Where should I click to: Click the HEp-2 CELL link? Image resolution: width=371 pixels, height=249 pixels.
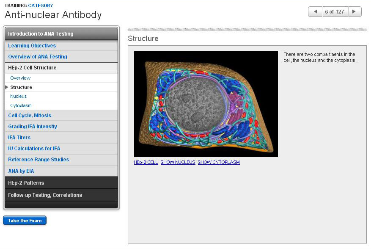pos(146,162)
